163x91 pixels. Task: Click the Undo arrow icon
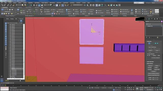point(2,5)
